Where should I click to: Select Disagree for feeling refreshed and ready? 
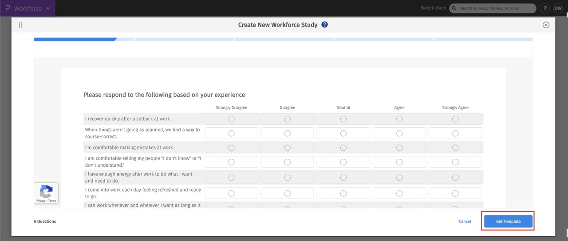287,193
